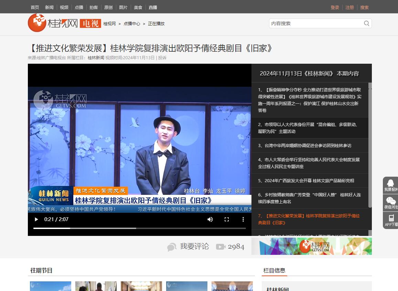Screen dimensions: 398x291
Task: Click the 桂视网 logo in header
Action: 53,23
